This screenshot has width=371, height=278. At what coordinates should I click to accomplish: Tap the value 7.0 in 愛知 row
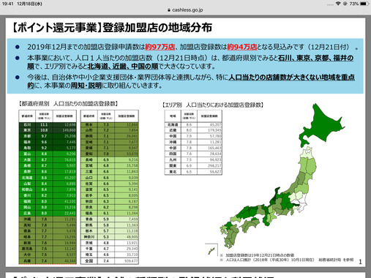pyautogui.click(x=106, y=154)
